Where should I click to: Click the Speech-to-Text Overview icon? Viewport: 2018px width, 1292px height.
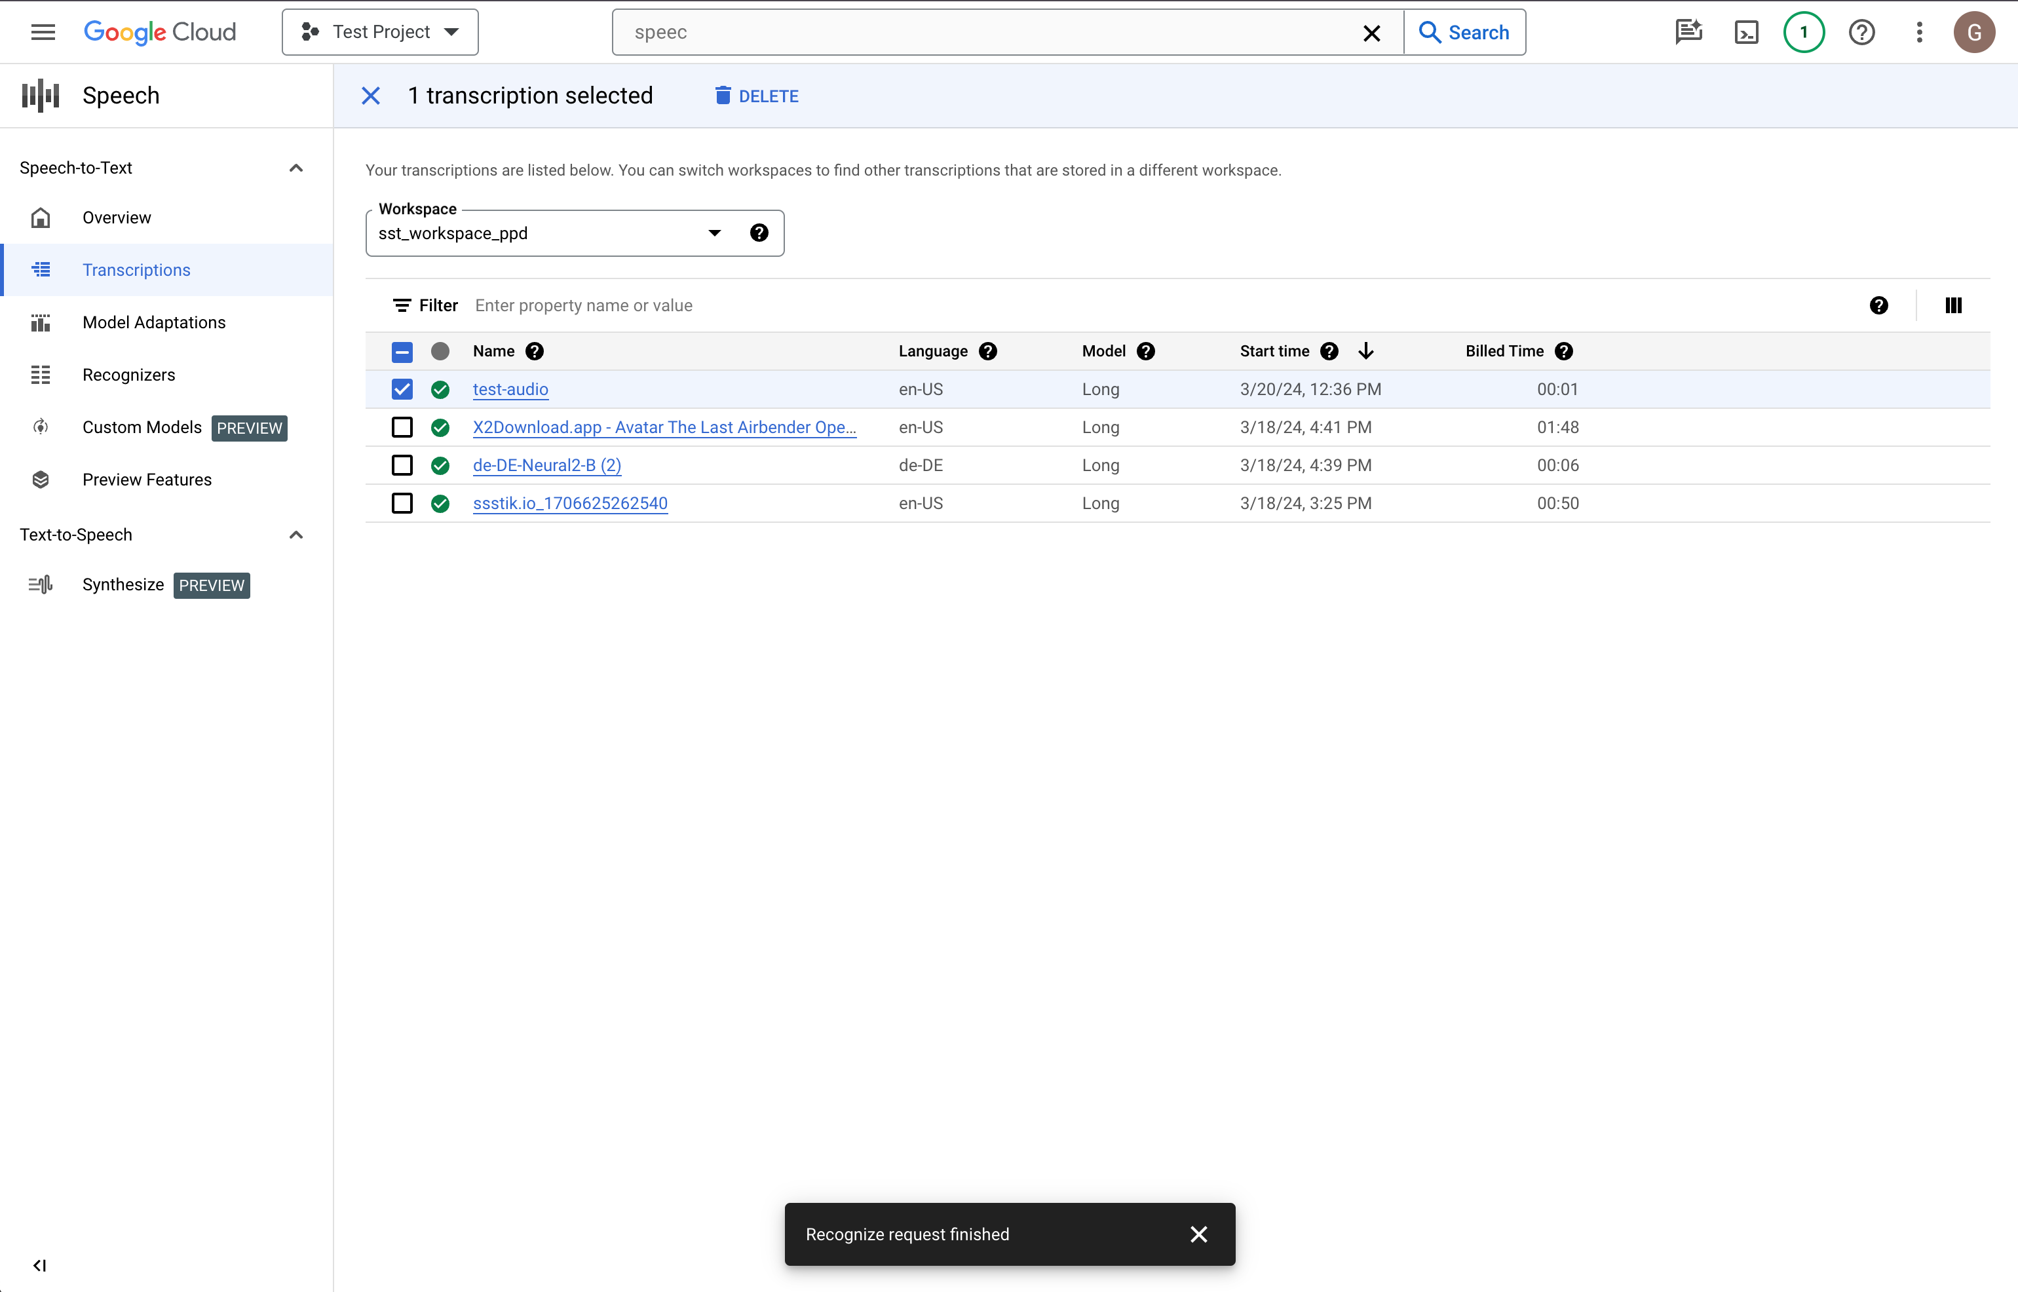41,216
